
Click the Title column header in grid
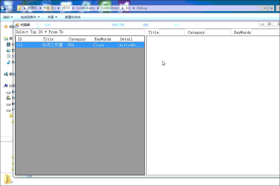(54, 39)
